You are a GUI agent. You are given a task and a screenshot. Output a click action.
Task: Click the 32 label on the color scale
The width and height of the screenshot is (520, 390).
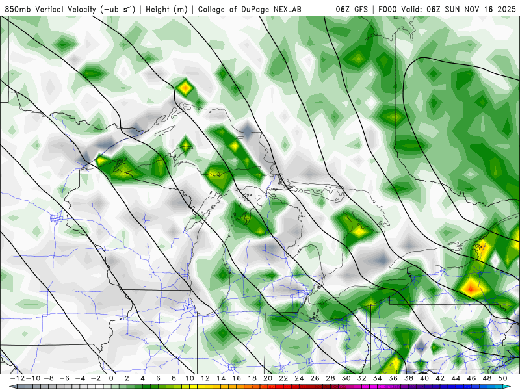362,378
